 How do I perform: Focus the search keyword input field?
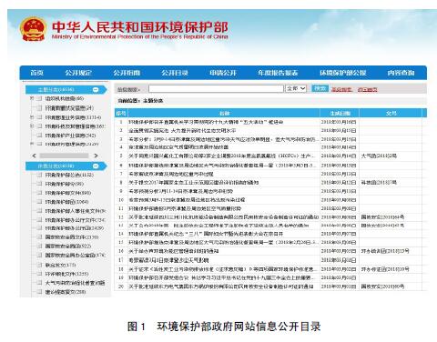(216, 88)
